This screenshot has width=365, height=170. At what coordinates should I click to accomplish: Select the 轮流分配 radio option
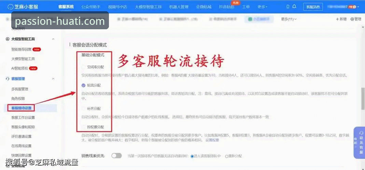[83, 86]
